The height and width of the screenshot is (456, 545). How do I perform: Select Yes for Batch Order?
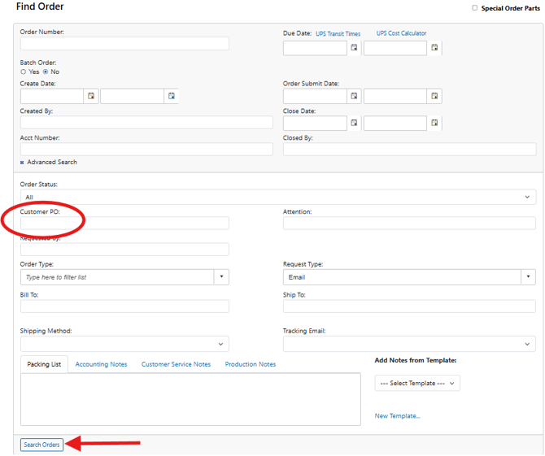(x=24, y=72)
